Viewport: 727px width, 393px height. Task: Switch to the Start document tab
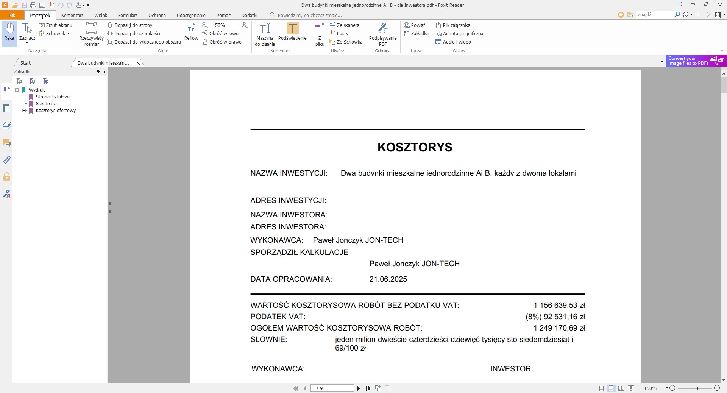click(x=26, y=63)
